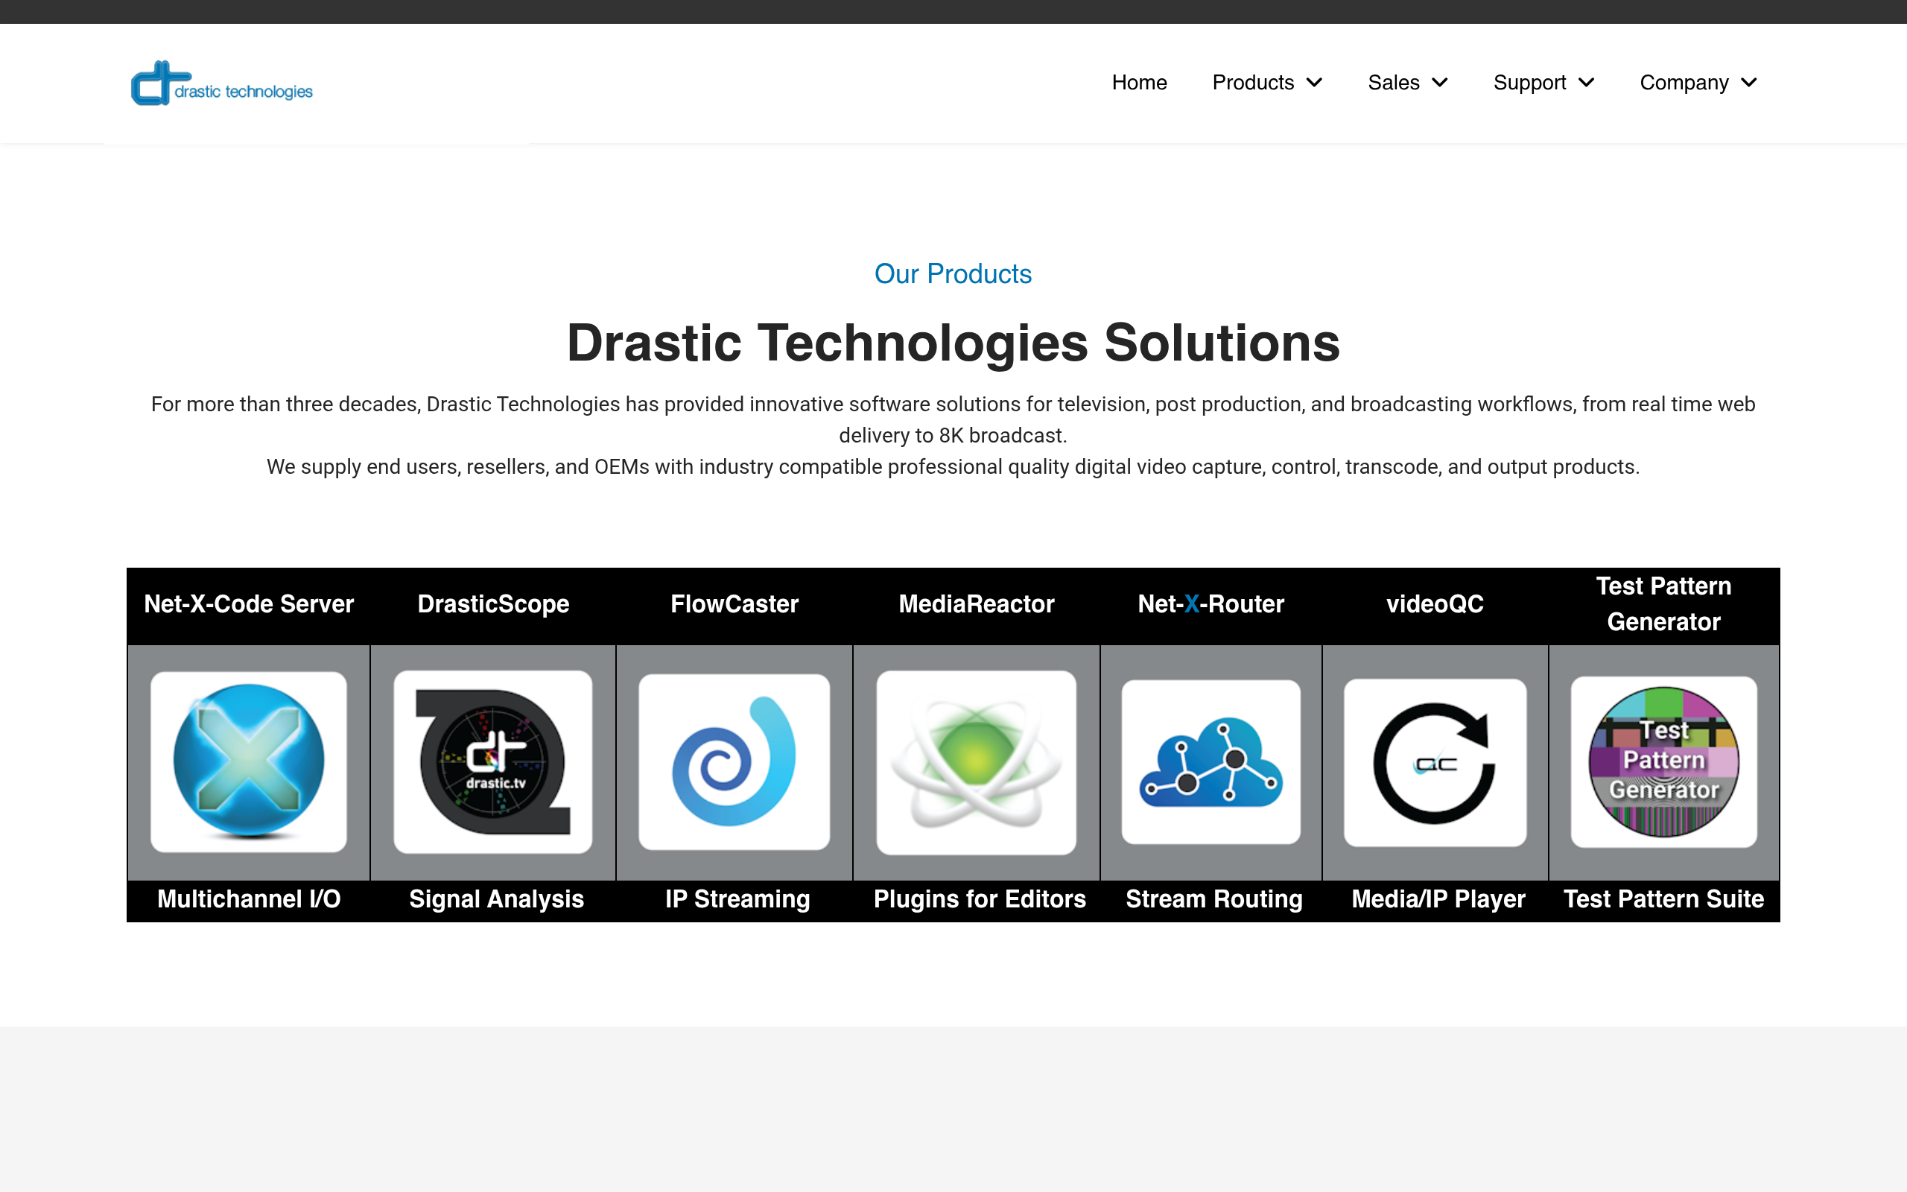Click the Our Products subtitle

click(x=953, y=273)
